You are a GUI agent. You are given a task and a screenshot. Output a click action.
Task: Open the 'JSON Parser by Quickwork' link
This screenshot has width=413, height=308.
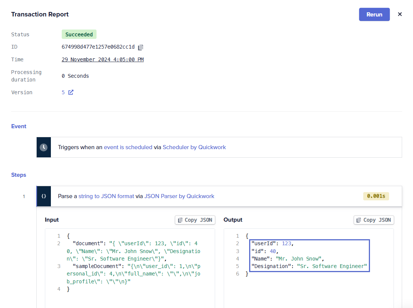click(179, 196)
